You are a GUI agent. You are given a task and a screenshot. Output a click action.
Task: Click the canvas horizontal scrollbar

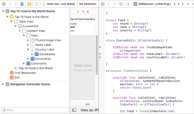(x=88, y=104)
